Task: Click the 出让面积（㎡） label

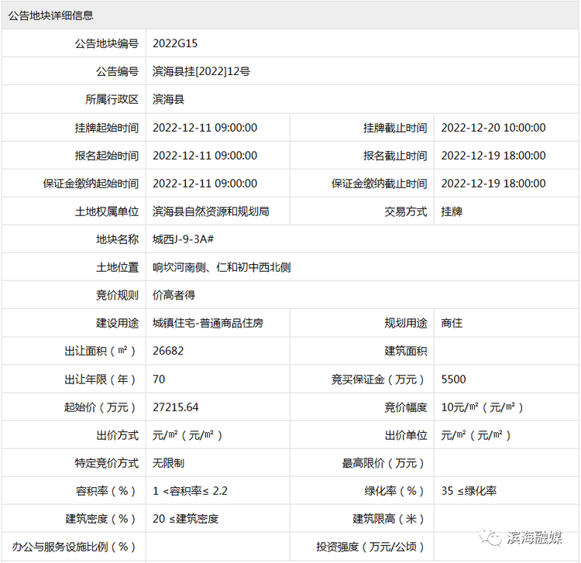Action: tap(100, 351)
